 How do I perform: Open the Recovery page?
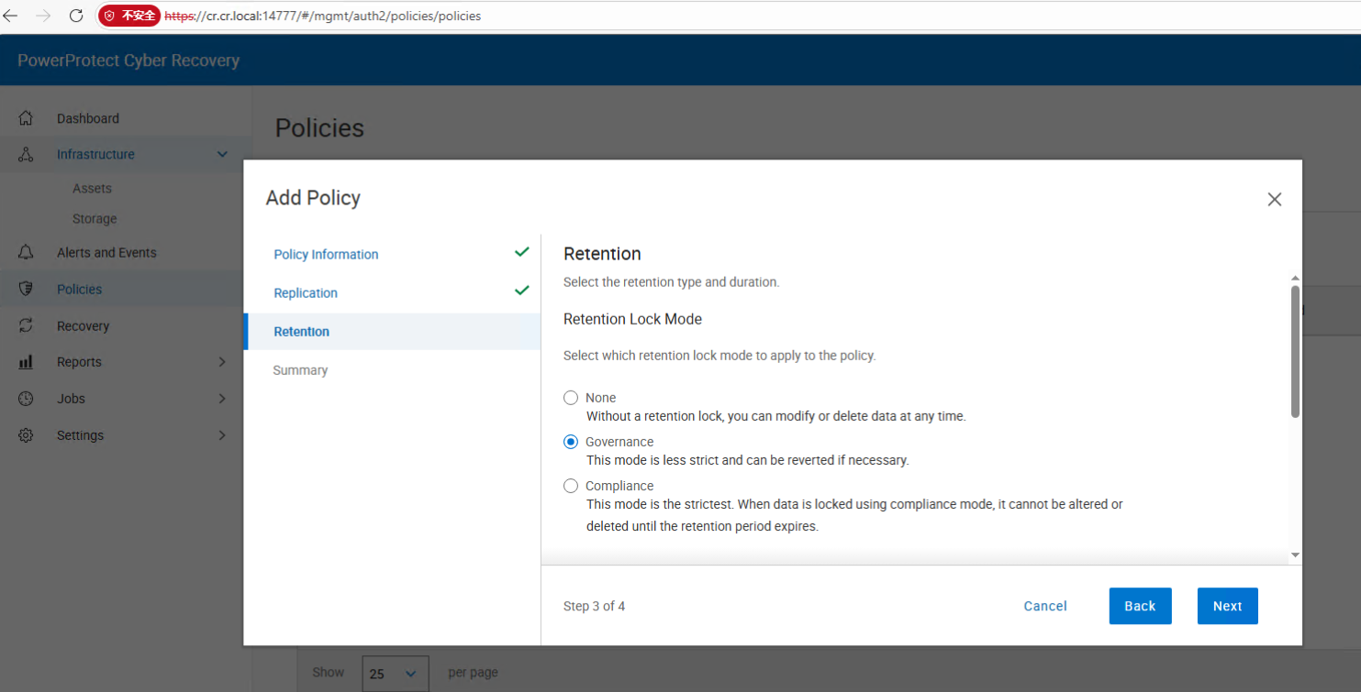(x=83, y=325)
